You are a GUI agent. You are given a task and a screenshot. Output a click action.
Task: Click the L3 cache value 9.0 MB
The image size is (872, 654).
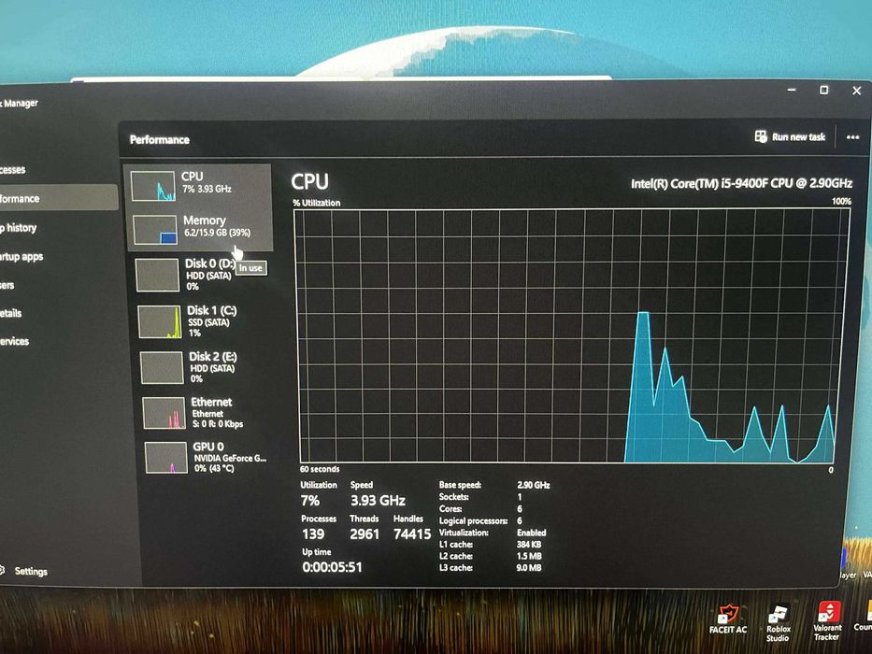529,568
